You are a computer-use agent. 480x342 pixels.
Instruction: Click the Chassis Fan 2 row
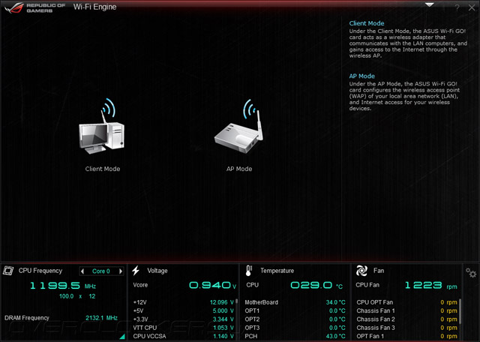point(406,319)
